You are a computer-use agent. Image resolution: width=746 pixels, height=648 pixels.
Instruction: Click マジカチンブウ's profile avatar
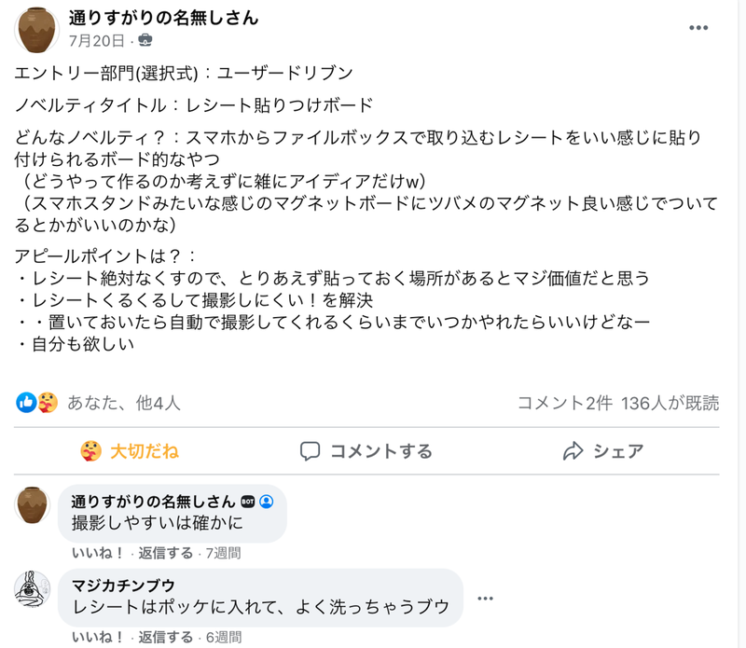35,589
